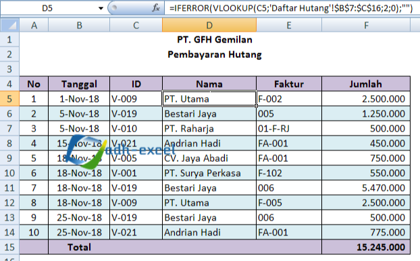Select column C header
The image size is (420, 261).
tap(136, 26)
